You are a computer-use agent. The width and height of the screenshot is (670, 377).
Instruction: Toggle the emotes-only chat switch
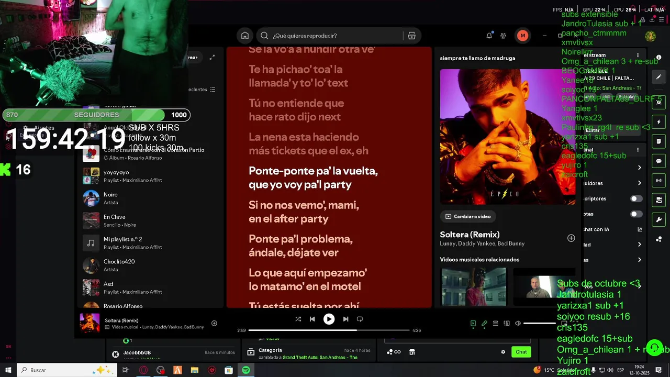pyautogui.click(x=636, y=214)
